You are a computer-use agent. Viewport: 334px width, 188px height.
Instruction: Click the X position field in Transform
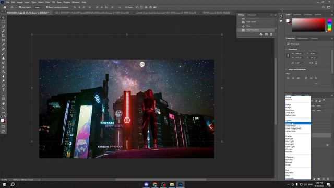point(313,53)
